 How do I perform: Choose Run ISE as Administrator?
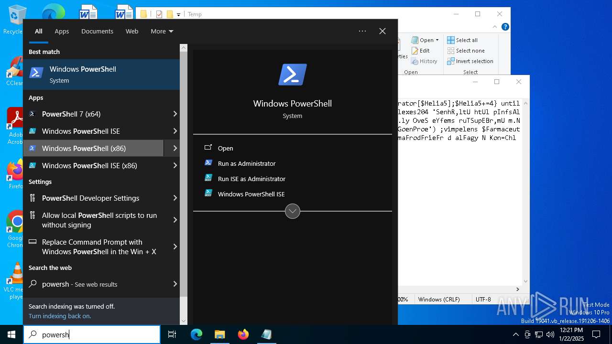click(251, 179)
